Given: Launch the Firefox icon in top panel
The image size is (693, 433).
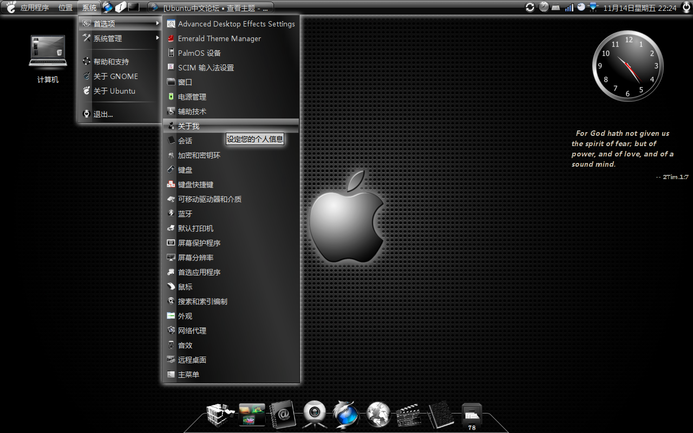Looking at the screenshot, I should 108,7.
